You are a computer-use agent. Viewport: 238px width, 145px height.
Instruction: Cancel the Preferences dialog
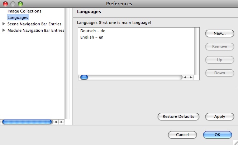tap(182, 135)
